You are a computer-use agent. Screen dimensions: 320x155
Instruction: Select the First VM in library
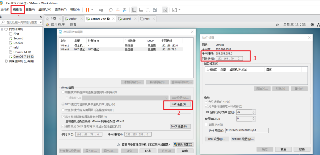pyautogui.click(x=16, y=34)
